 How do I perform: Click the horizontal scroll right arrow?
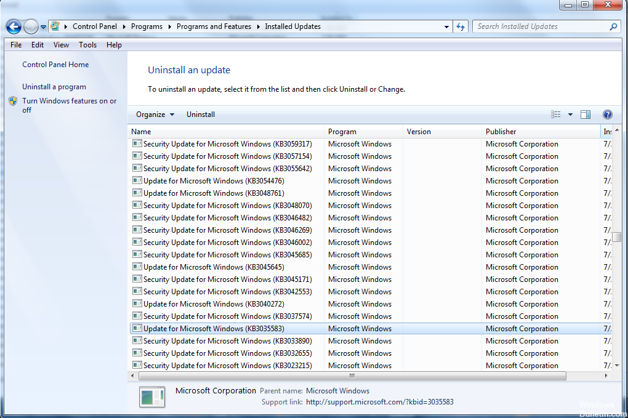(606, 376)
